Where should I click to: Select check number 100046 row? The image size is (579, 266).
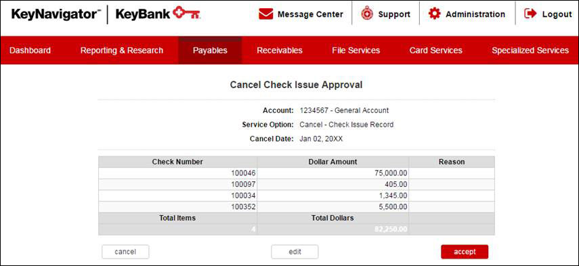coord(297,173)
